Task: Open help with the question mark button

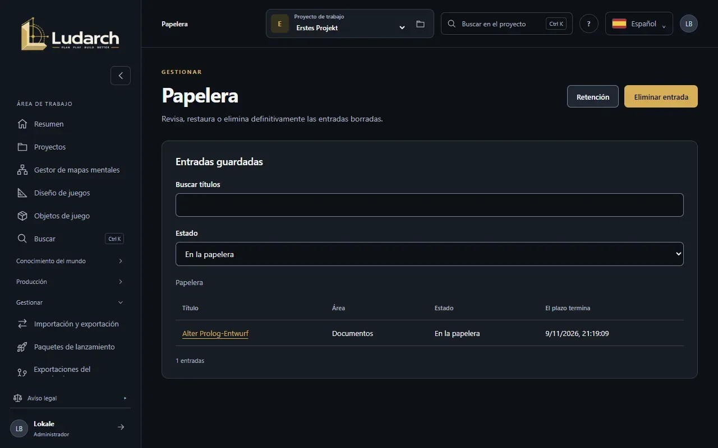Action: tap(589, 24)
